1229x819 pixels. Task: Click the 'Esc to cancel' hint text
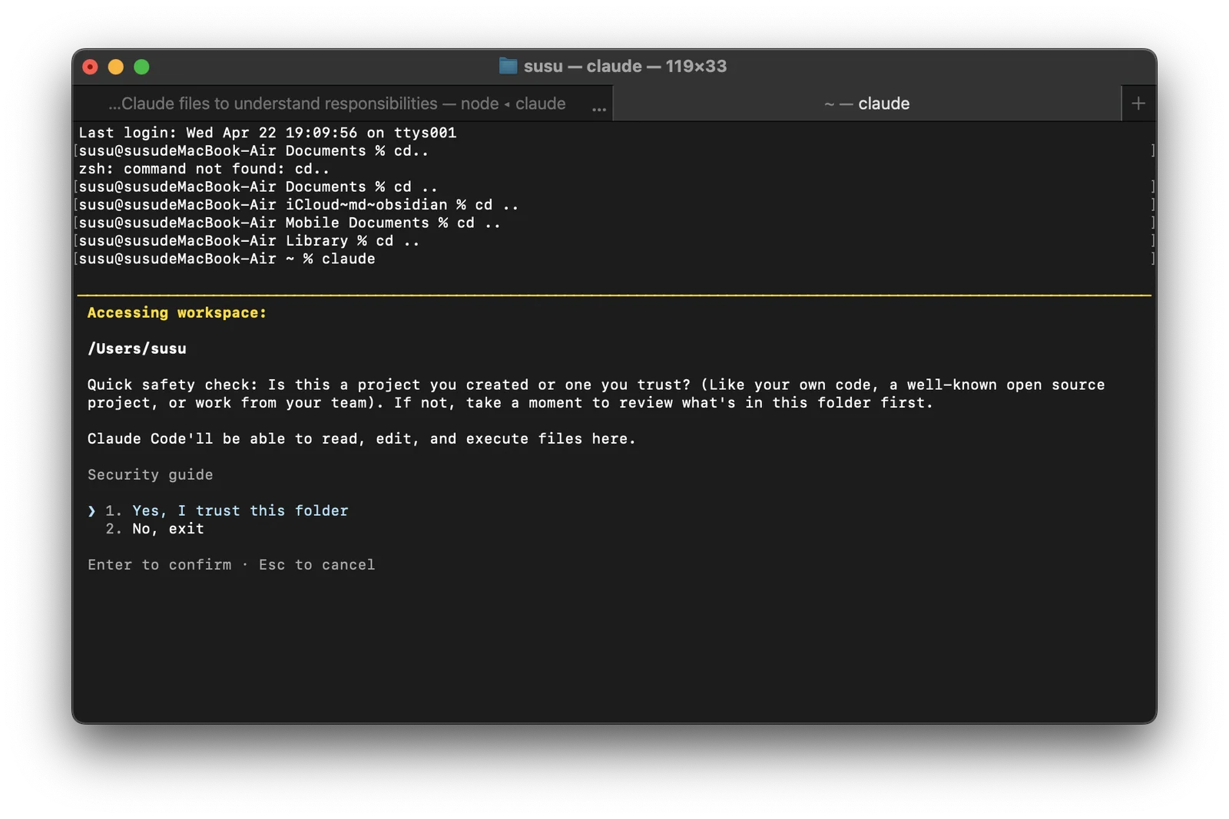click(x=317, y=565)
